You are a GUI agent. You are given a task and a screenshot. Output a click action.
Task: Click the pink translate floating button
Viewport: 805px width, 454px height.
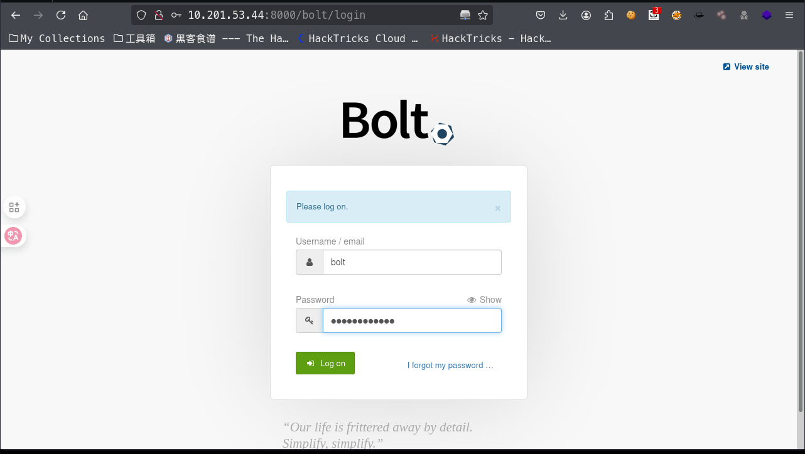click(x=13, y=236)
